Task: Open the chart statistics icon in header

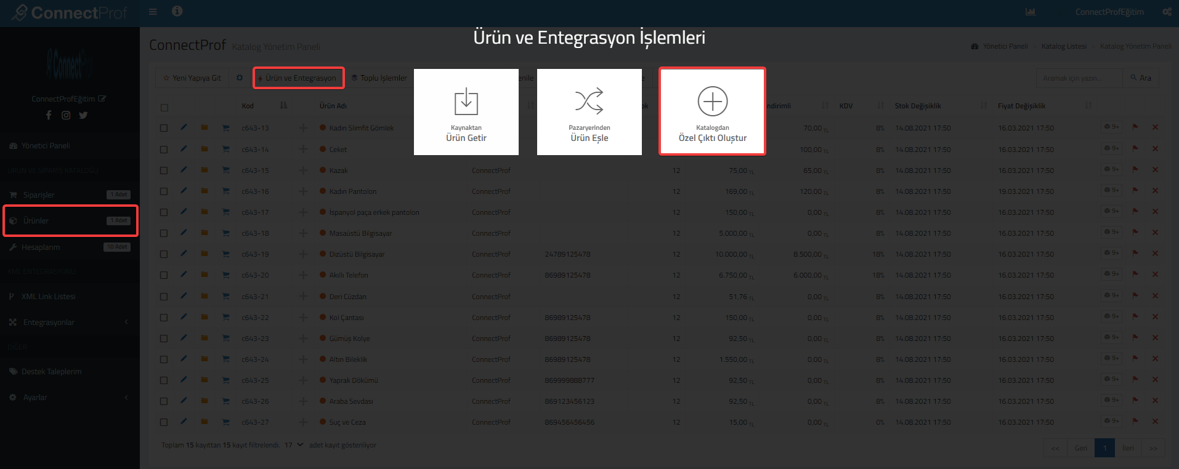Action: click(1031, 12)
